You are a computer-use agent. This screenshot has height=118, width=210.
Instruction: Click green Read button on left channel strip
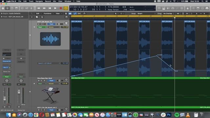coord(7,77)
